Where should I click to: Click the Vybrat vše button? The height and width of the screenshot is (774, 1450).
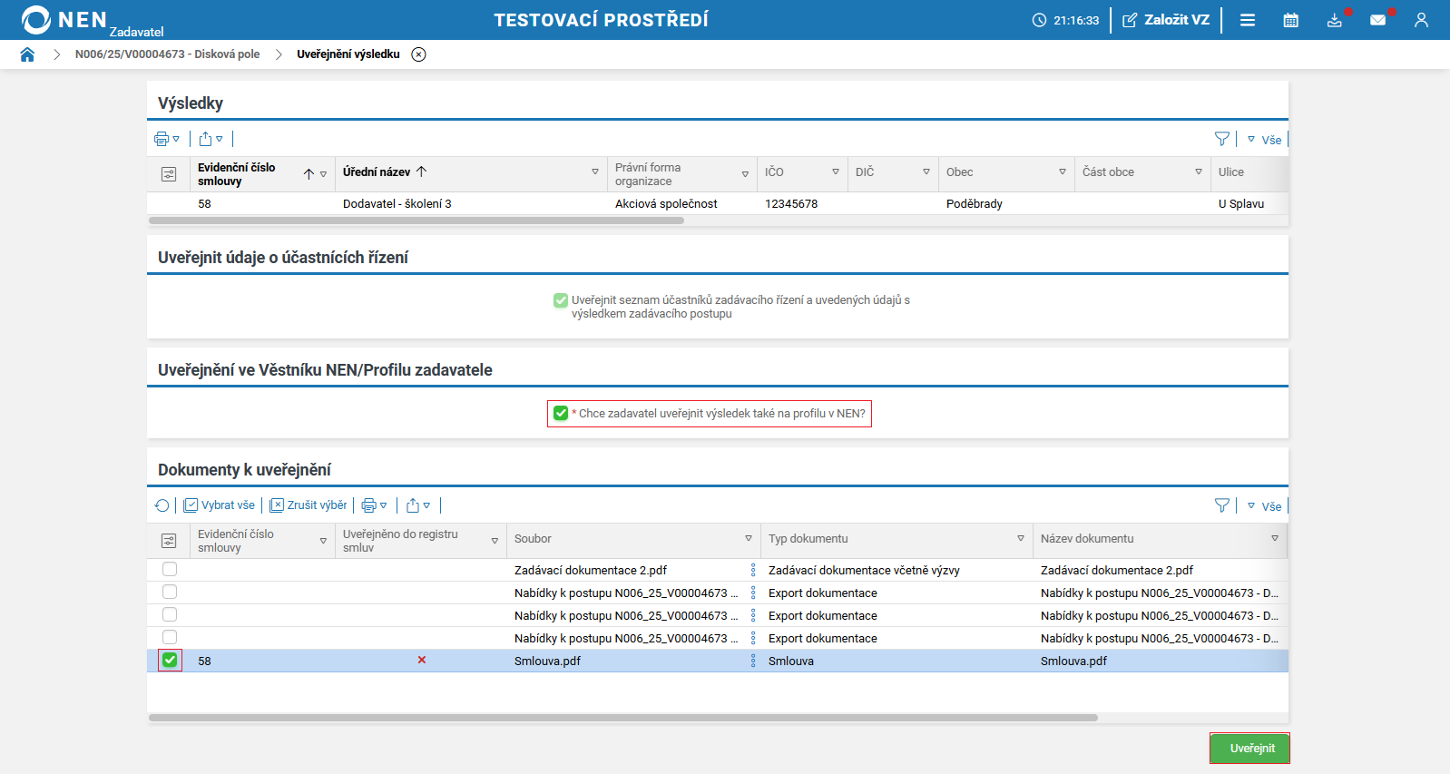click(220, 505)
